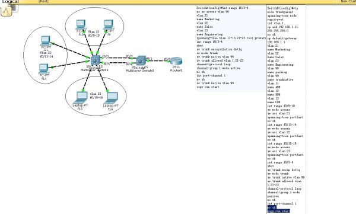Click the Logical workspace icon
Image resolution: width=356 pixels, height=214 pixels.
point(6,11)
